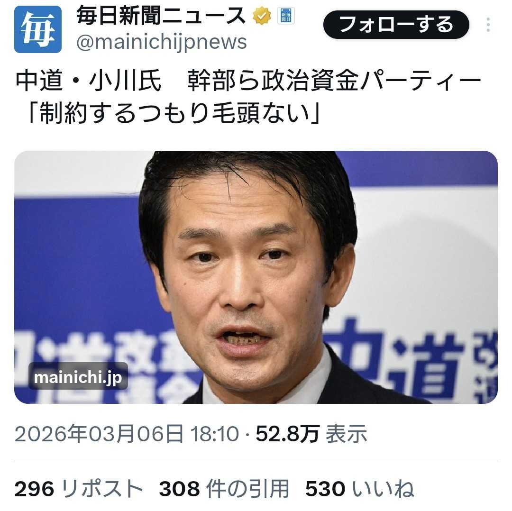The image size is (512, 511).
Task: View the 52.8万 表示 view count
Action: click(311, 434)
